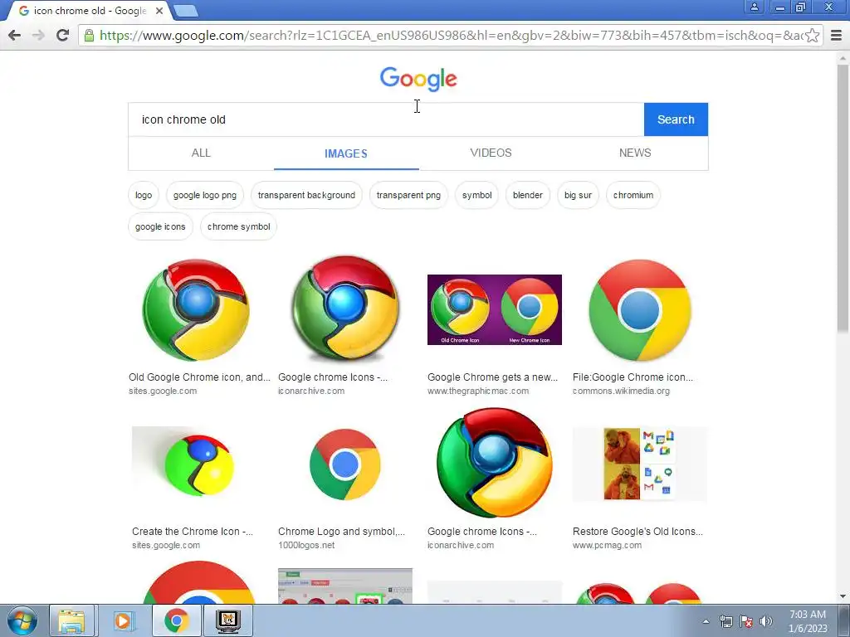Image resolution: width=850 pixels, height=637 pixels.
Task: Click www.pcmag.com source text
Action: tap(607, 546)
